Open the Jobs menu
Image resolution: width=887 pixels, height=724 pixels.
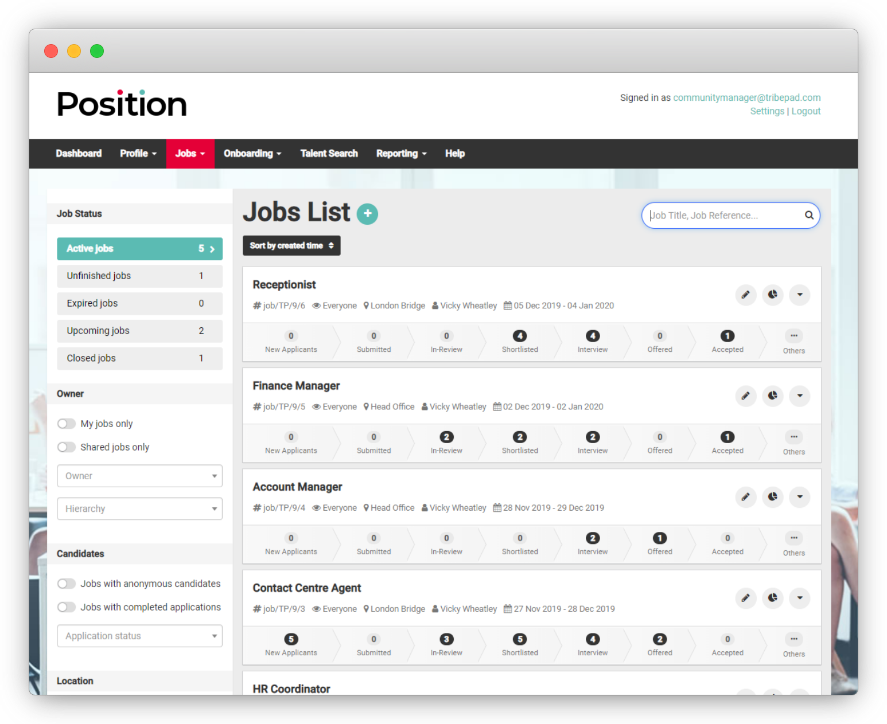[x=190, y=153]
